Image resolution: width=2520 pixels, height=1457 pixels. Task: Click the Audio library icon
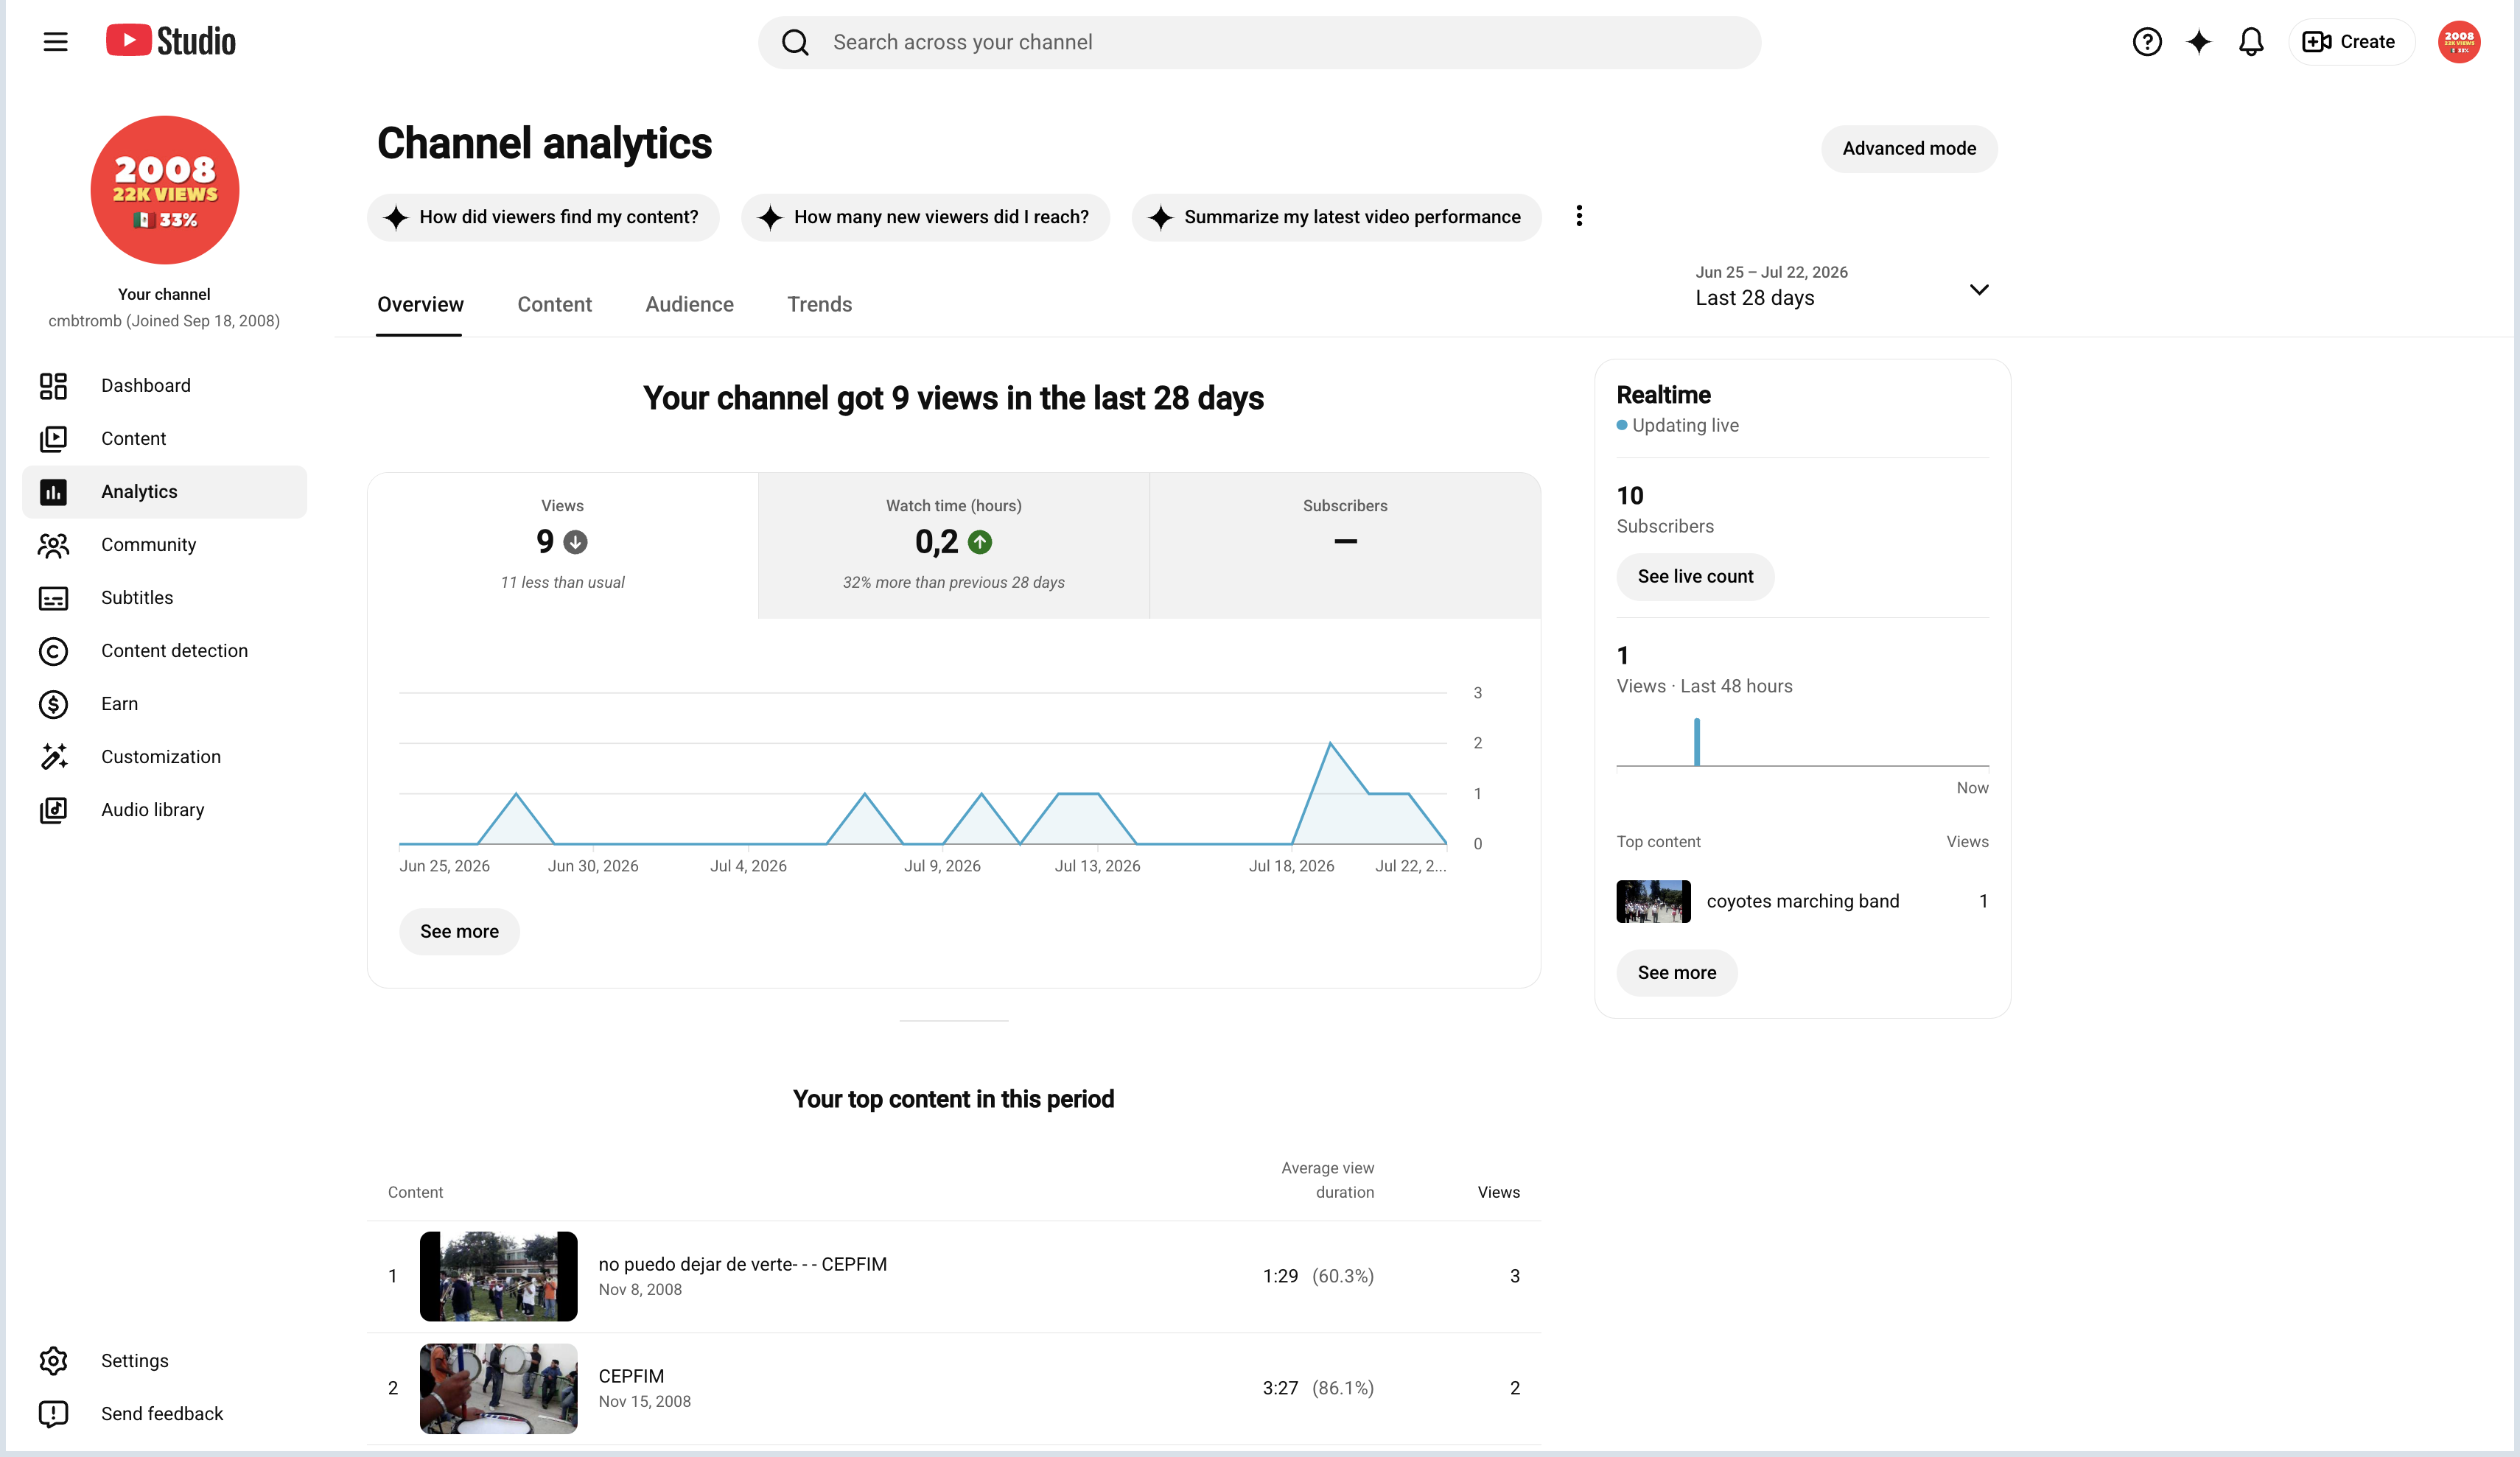(x=53, y=810)
